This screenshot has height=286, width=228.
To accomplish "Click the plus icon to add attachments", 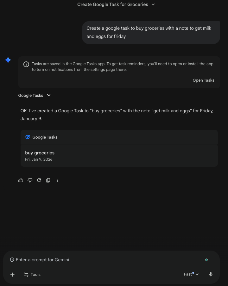I will [12, 274].
